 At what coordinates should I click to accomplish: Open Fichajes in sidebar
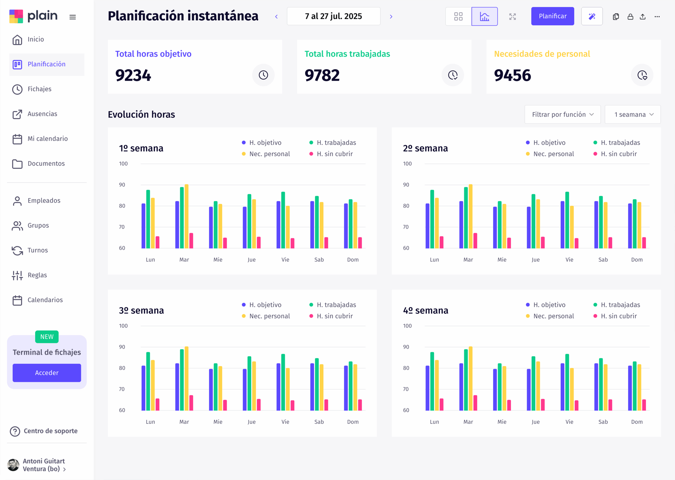[x=39, y=89]
